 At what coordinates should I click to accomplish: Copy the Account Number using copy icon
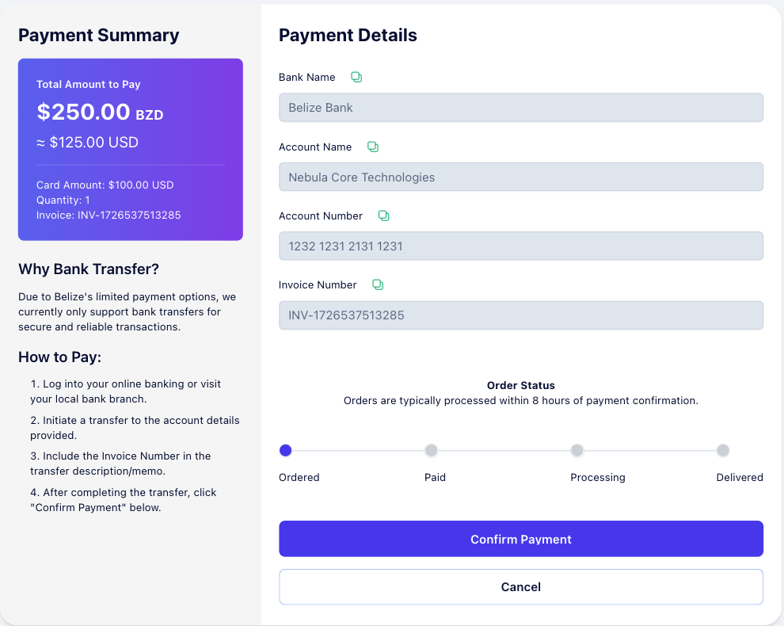(x=383, y=216)
